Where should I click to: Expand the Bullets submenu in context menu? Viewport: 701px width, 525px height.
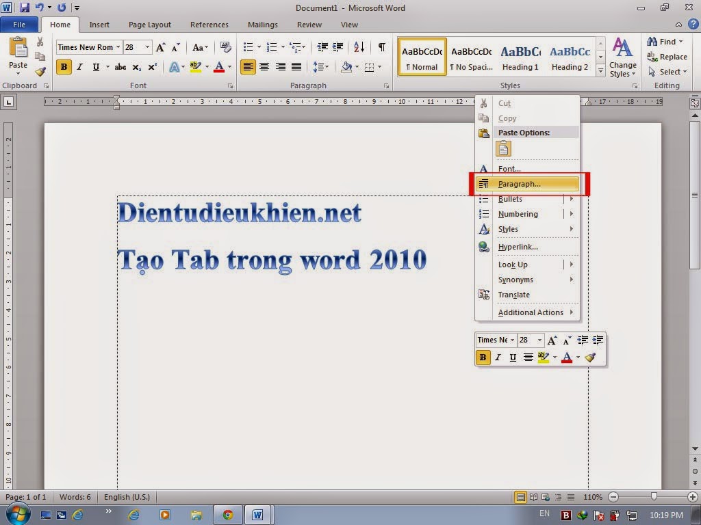point(572,199)
